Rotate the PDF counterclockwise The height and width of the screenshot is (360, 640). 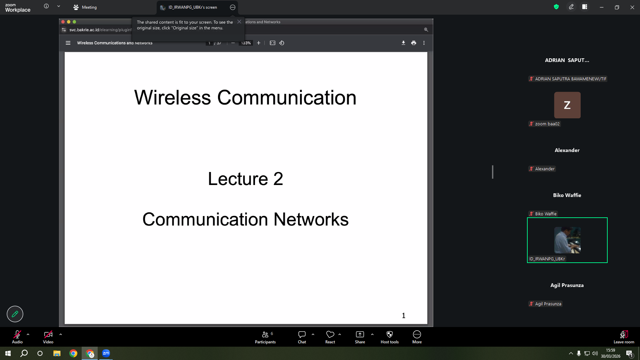click(282, 43)
